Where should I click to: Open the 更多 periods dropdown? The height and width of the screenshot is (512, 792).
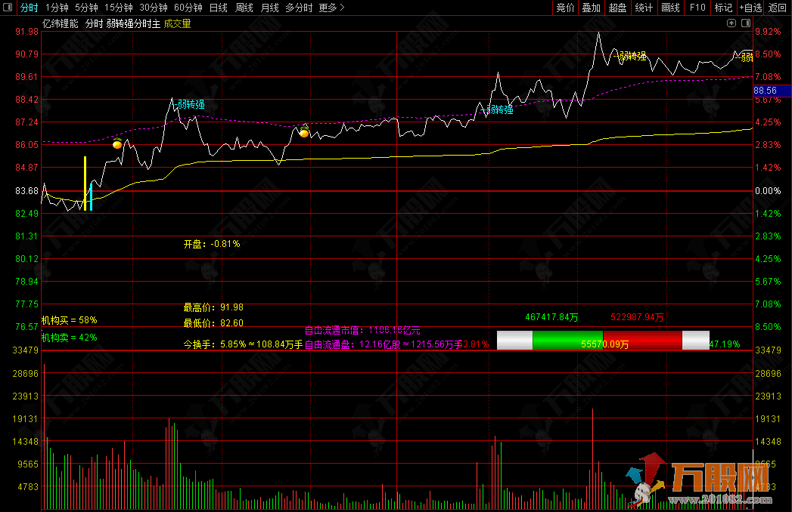tap(331, 8)
